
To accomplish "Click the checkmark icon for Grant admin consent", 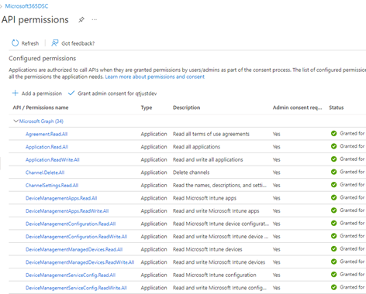I will point(71,93).
